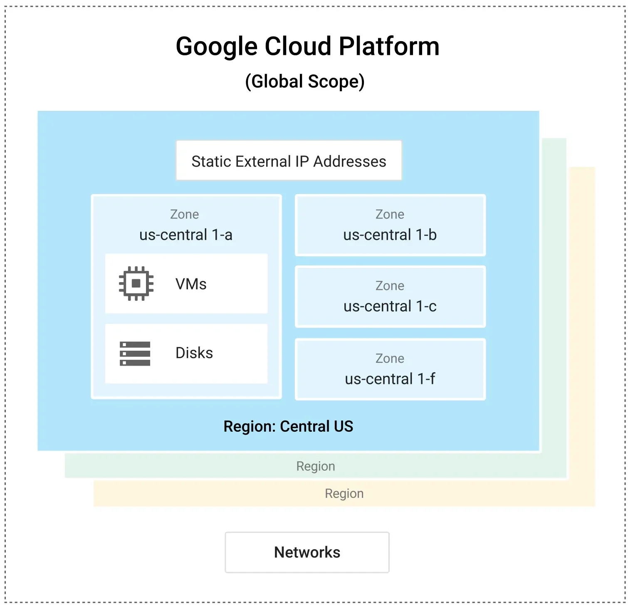
Task: Click the VMs processor chip icon
Action: (136, 284)
